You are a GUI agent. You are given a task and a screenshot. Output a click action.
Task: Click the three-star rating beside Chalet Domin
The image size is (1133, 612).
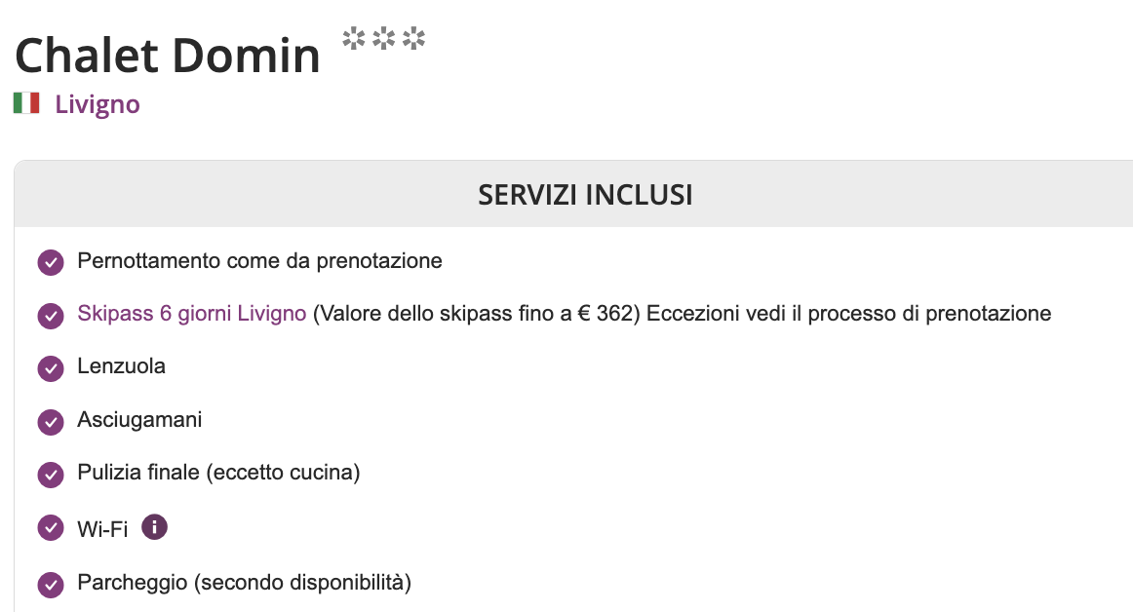384,40
